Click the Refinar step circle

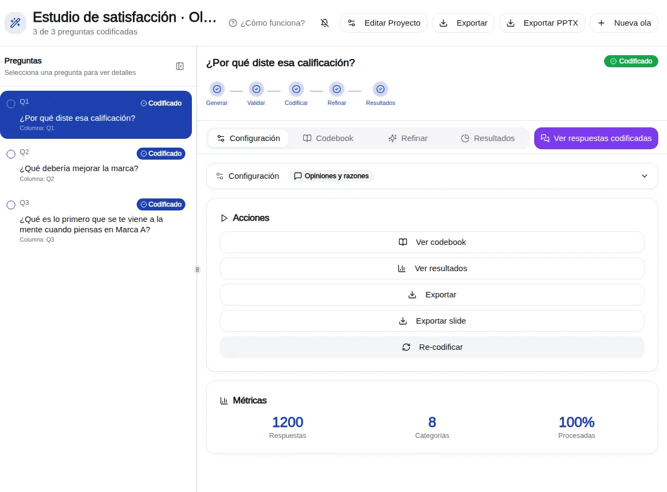coord(337,89)
